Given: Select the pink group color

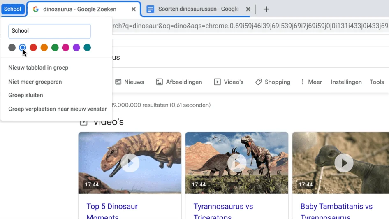Looking at the screenshot, I should pyautogui.click(x=65, y=47).
